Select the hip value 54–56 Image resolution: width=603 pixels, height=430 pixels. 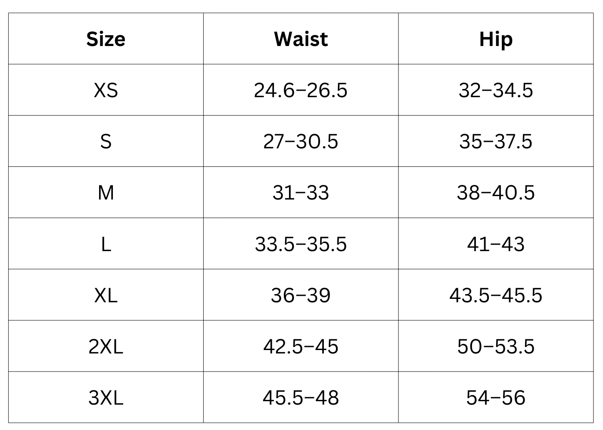tap(496, 397)
